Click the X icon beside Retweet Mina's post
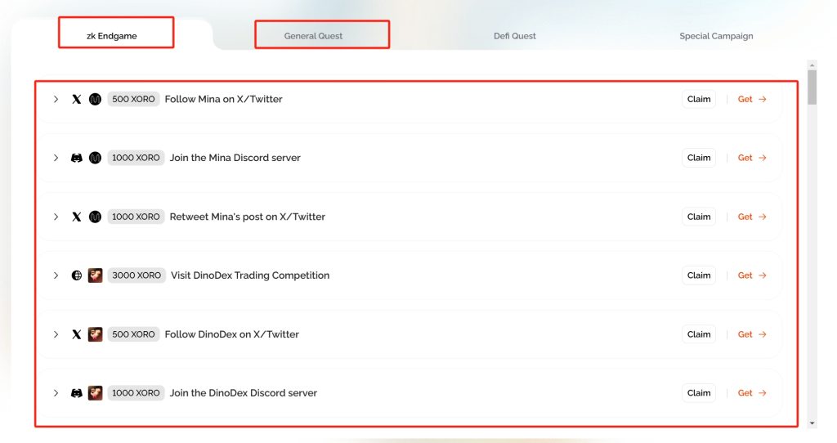Viewport: 837px width, 443px height. point(76,217)
